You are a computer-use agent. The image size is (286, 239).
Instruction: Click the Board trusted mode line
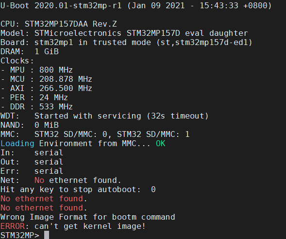[126, 43]
